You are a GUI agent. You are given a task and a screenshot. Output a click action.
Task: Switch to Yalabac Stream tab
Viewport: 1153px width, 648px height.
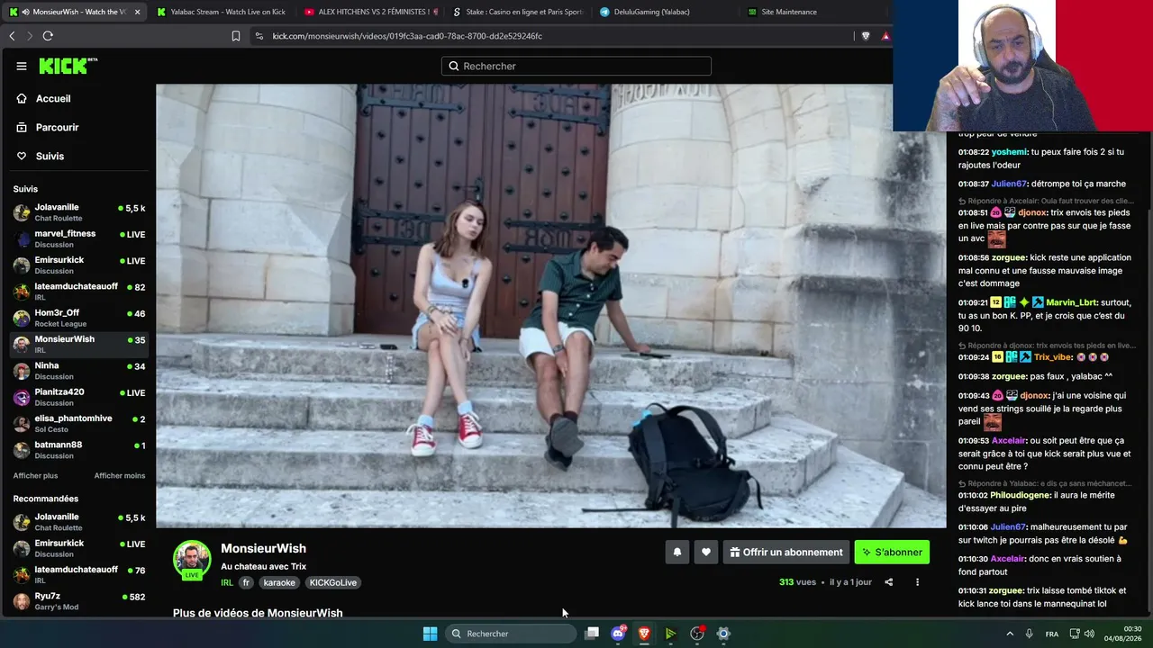[x=221, y=12]
